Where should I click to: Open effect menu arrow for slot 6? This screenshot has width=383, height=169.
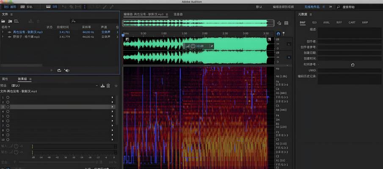(112, 121)
